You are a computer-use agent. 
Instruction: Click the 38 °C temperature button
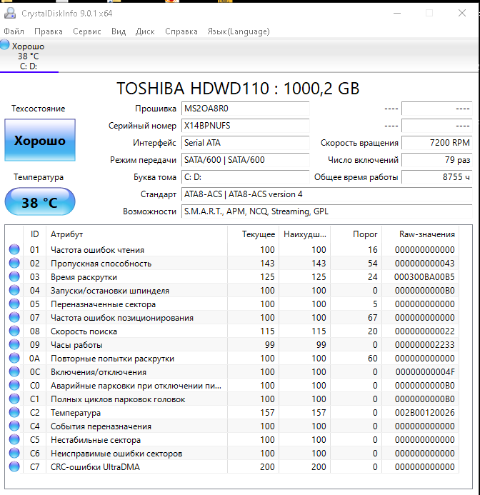40,201
